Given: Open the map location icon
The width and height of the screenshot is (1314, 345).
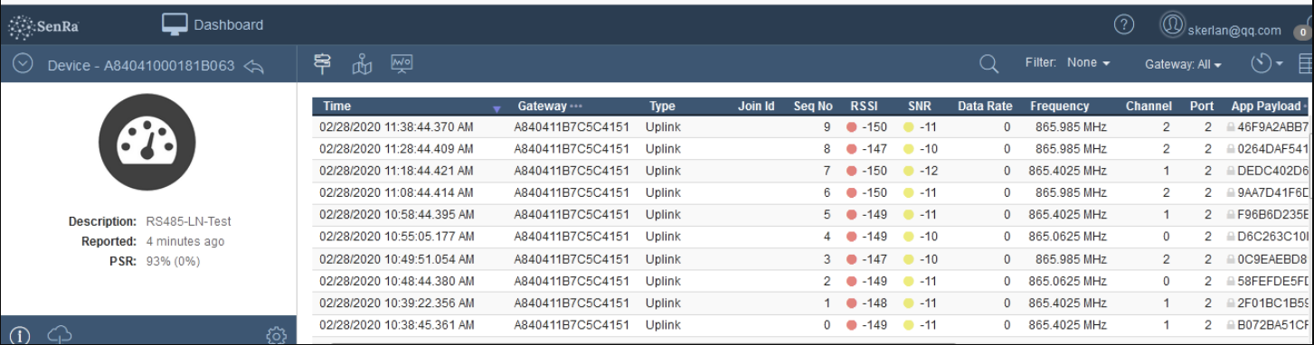Looking at the screenshot, I should (x=363, y=64).
